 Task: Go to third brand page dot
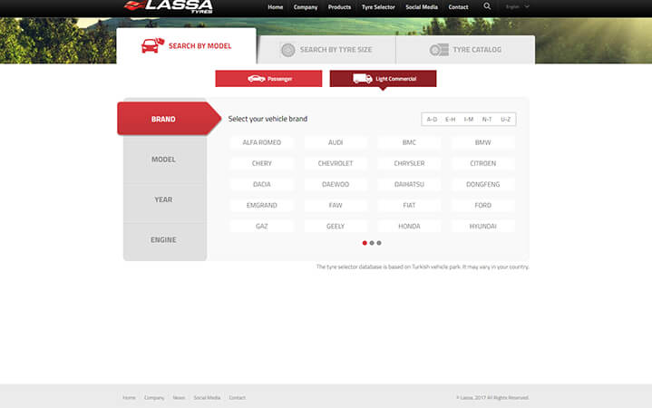pyautogui.click(x=379, y=243)
